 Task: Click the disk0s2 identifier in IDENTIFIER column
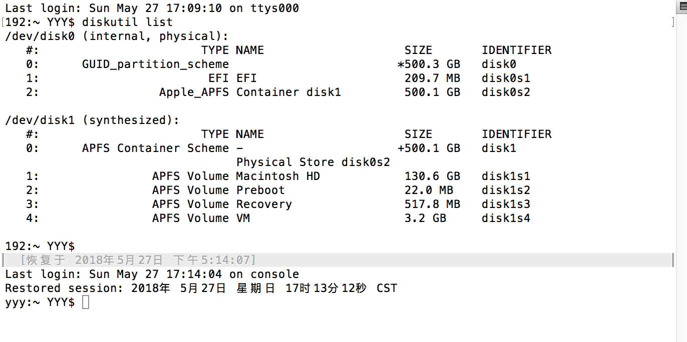[x=506, y=92]
